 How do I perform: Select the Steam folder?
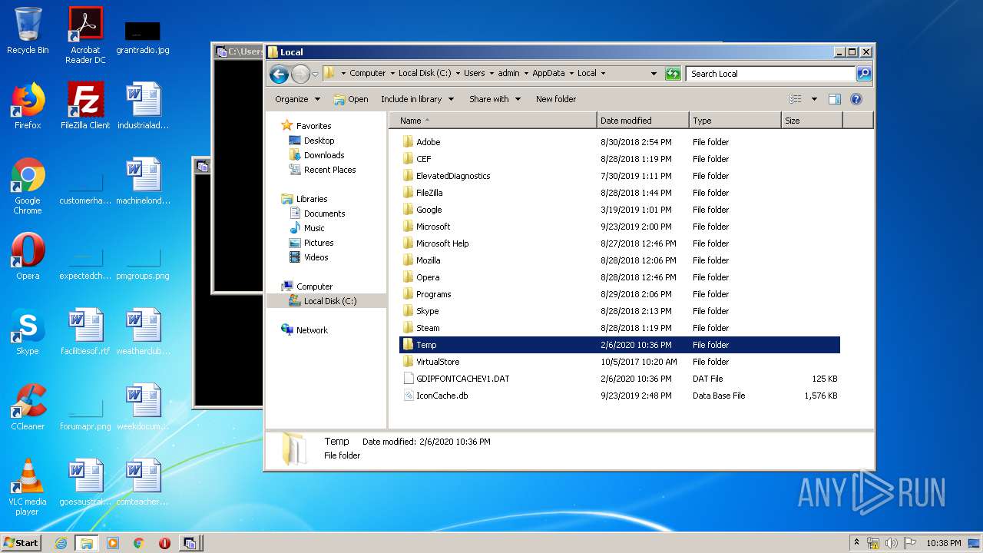click(x=428, y=328)
